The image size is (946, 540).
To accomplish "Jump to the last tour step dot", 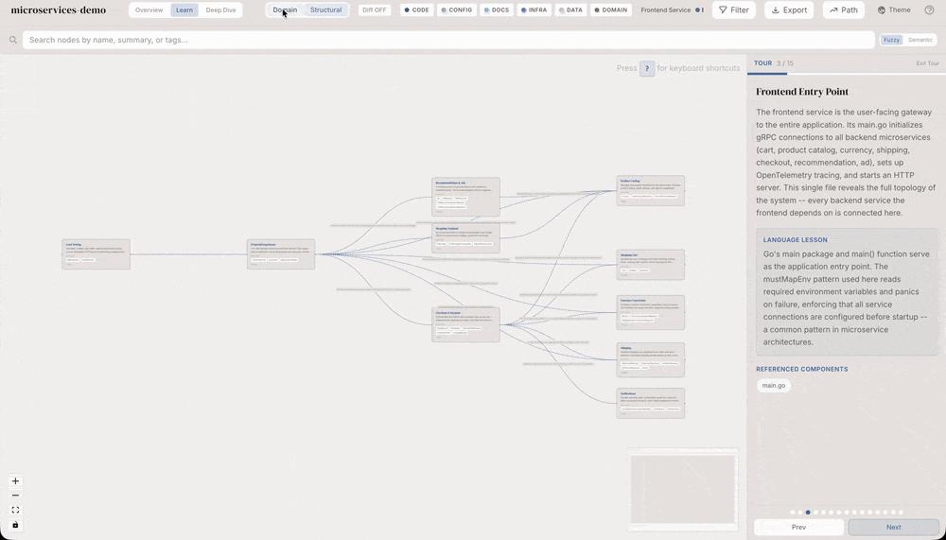I will coord(902,513).
